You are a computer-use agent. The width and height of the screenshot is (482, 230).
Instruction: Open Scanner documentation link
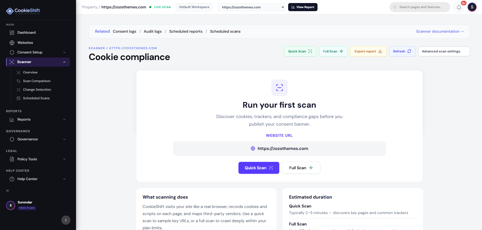coord(440,31)
